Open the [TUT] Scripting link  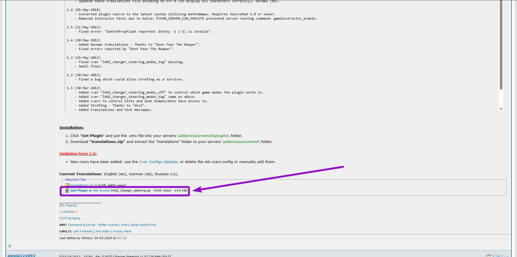[70, 219]
